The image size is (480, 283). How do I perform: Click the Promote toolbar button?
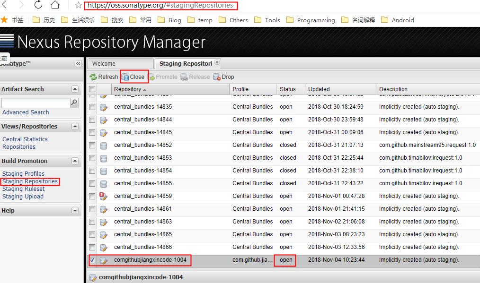tap(163, 77)
